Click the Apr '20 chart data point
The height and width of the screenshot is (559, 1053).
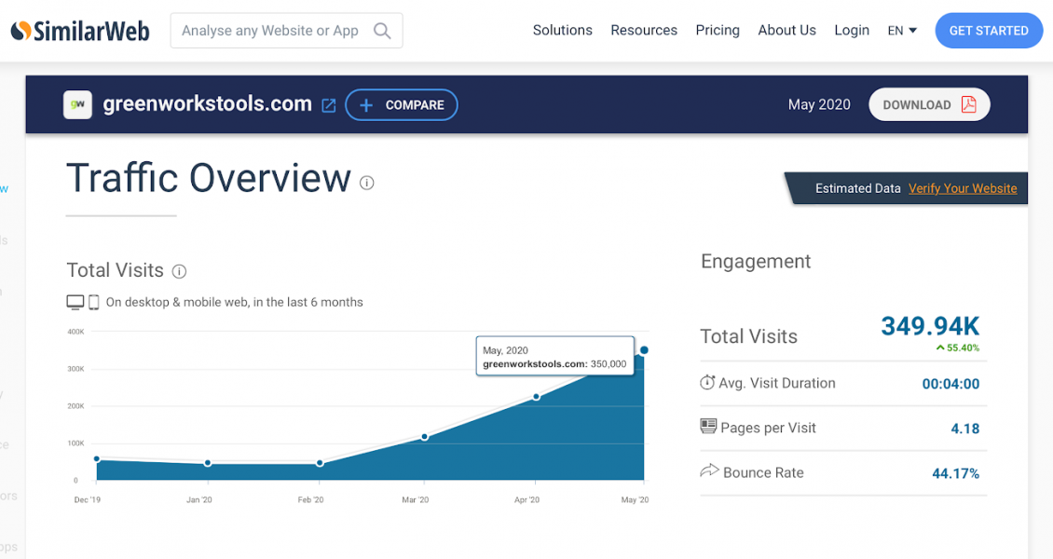tap(536, 397)
